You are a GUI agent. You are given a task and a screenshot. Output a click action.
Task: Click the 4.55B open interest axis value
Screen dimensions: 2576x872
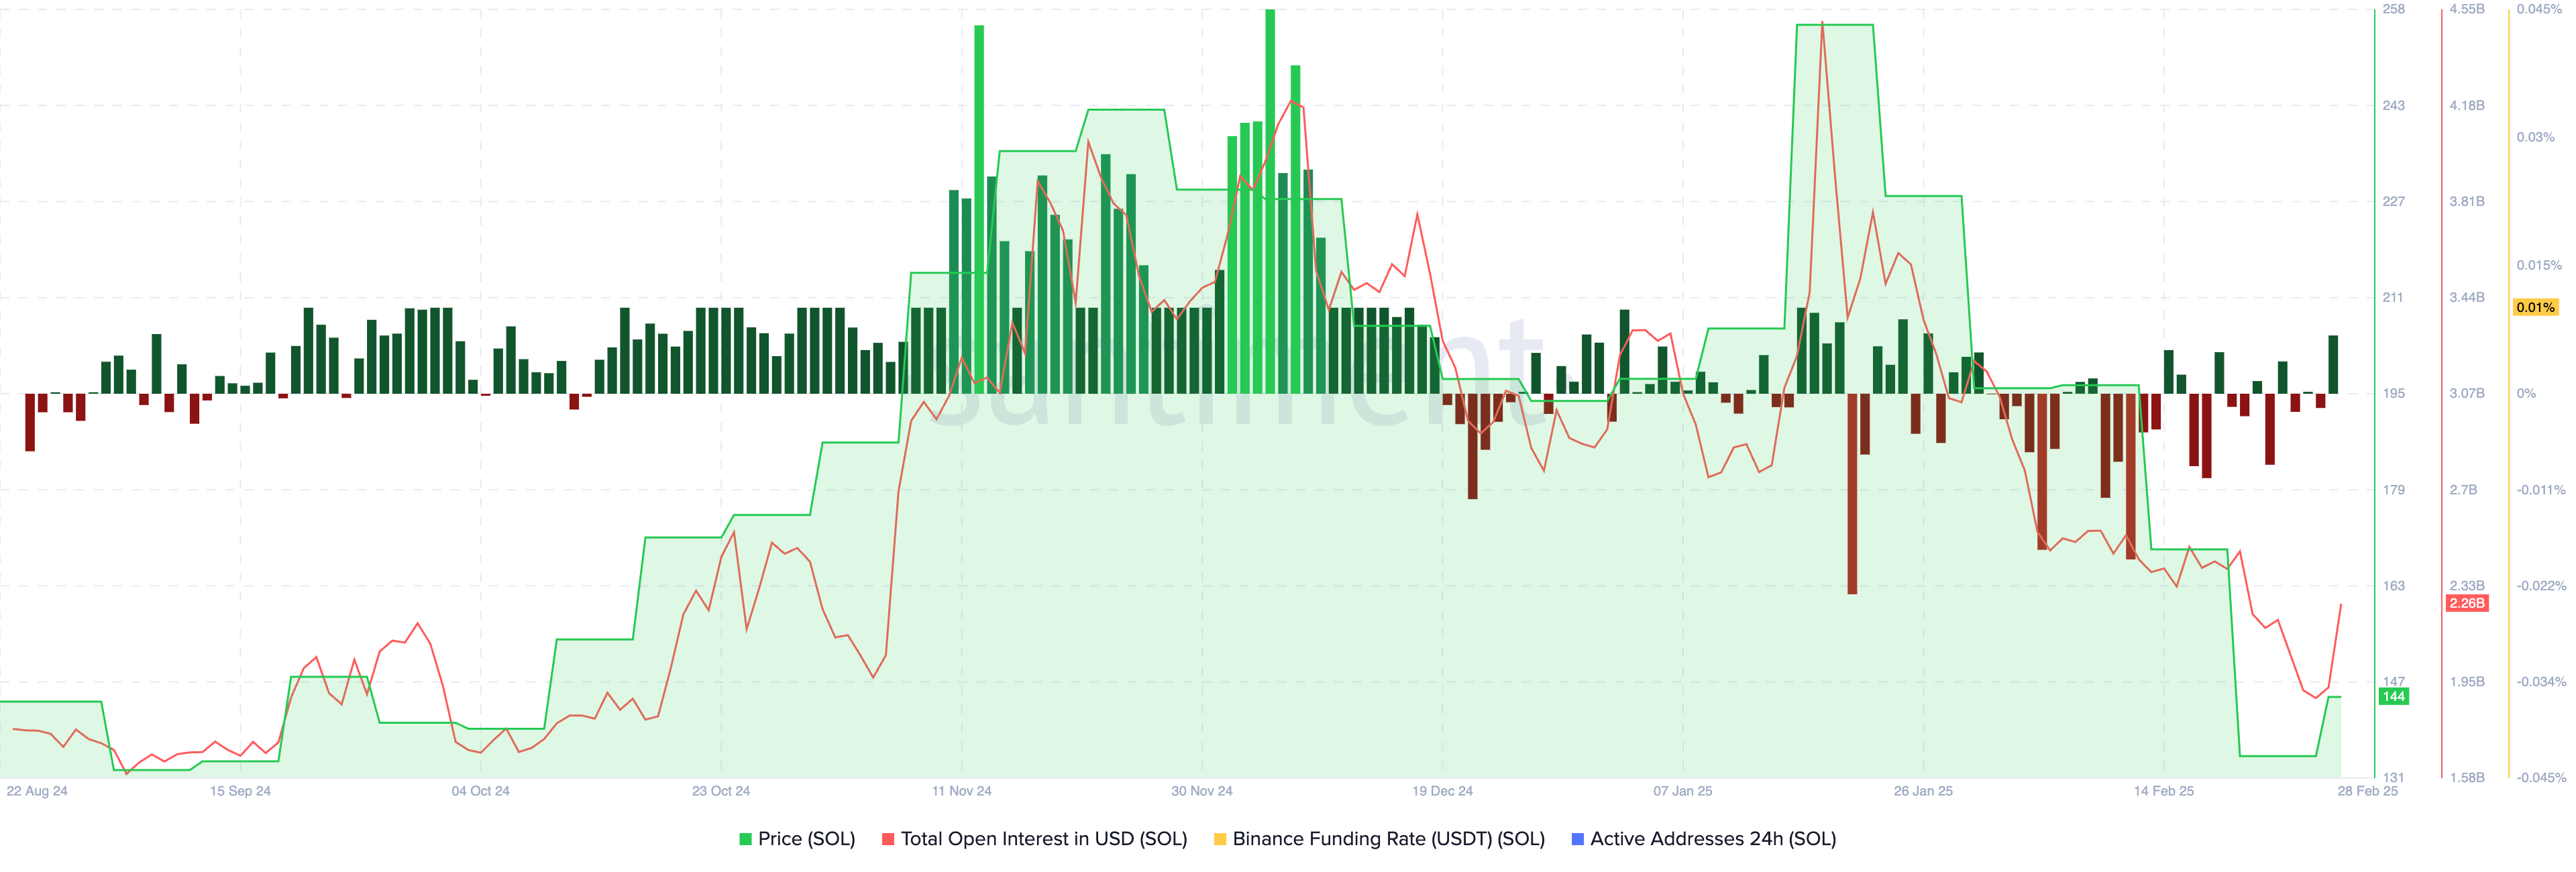[2466, 9]
